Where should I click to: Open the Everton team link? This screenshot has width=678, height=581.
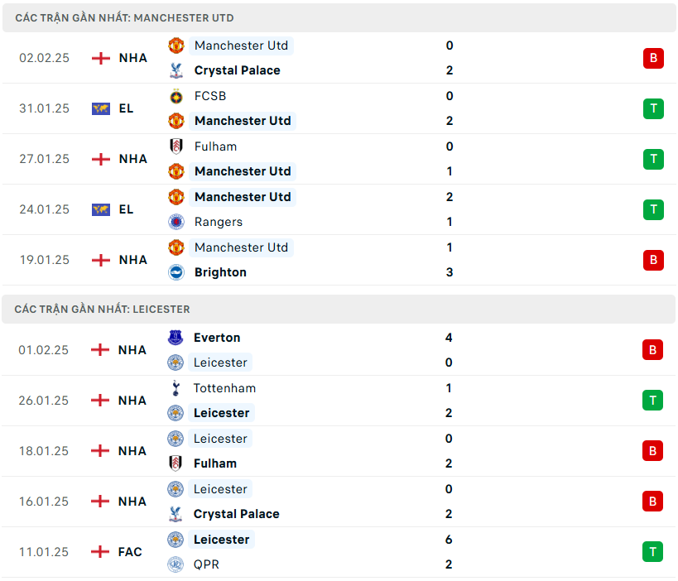tap(217, 338)
